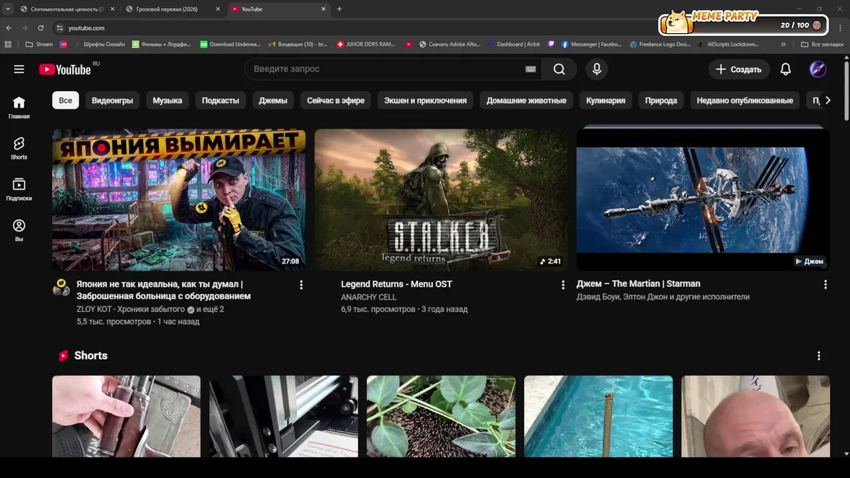Open the Создать create menu
The height and width of the screenshot is (478, 850).
[x=739, y=69]
